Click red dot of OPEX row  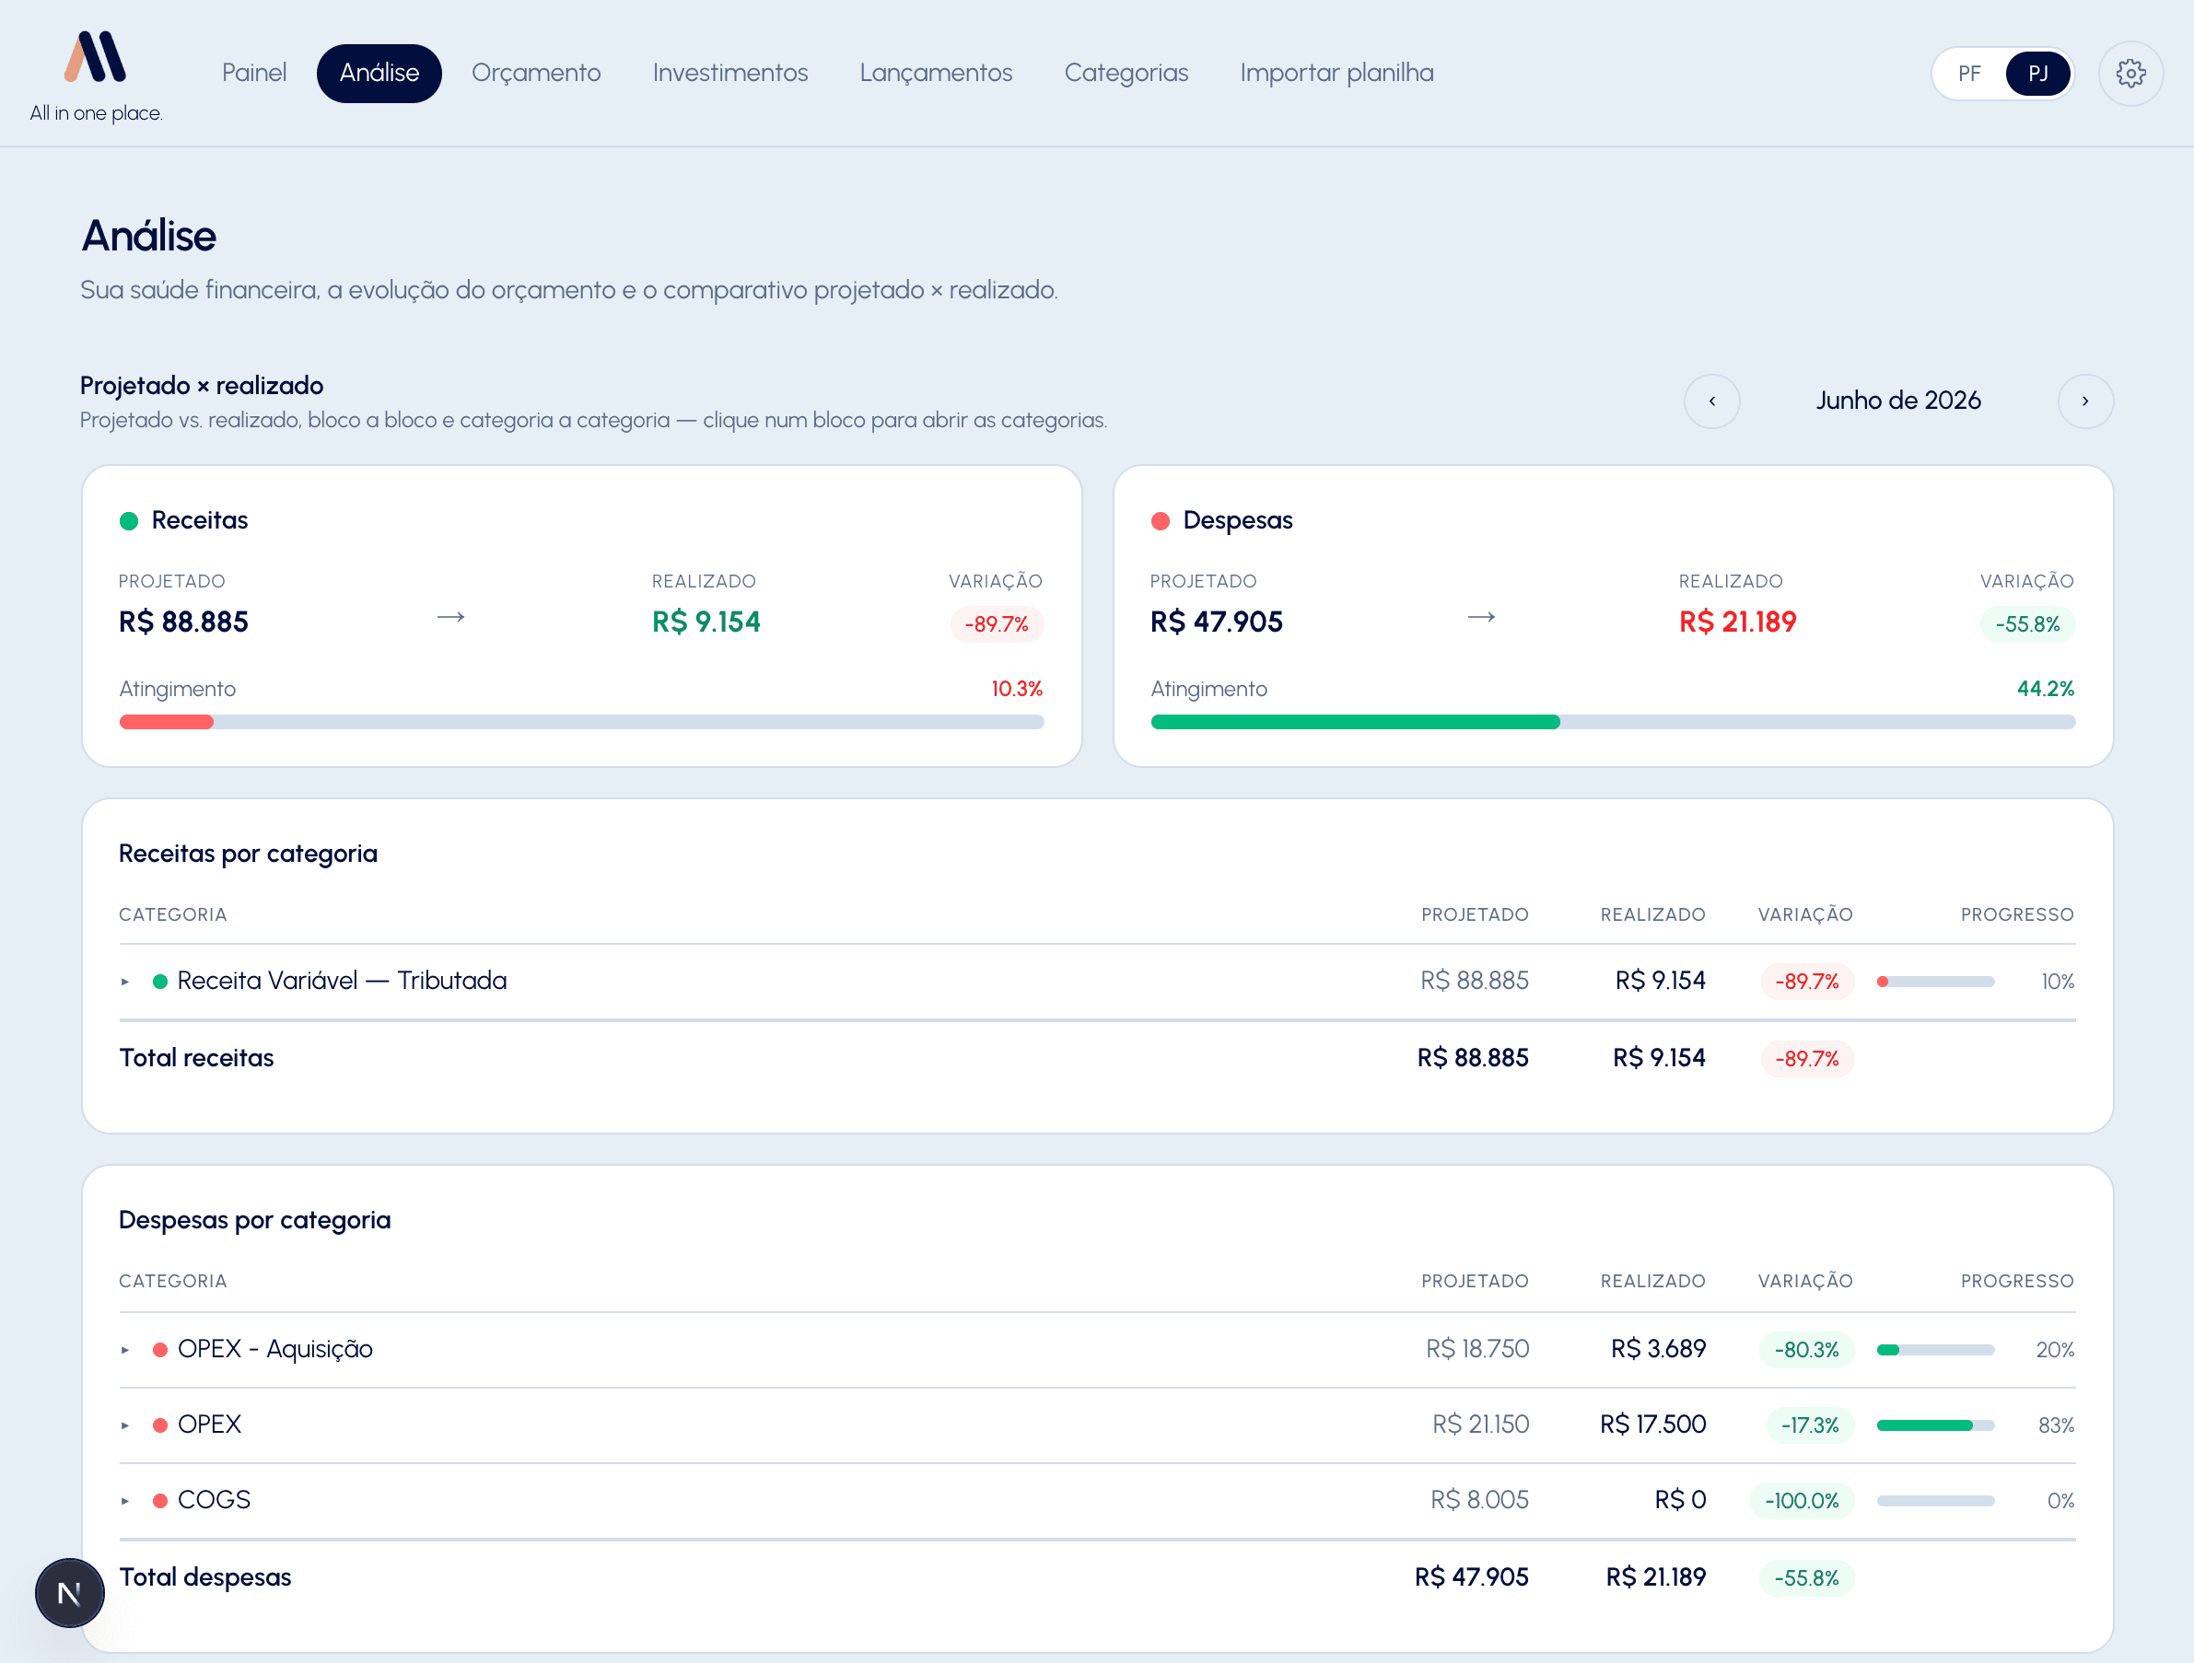(159, 1424)
